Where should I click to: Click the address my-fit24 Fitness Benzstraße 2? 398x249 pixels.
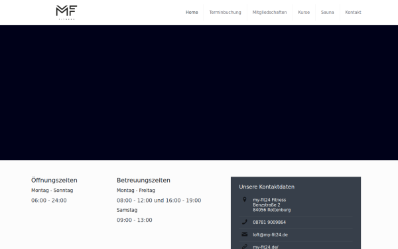click(x=271, y=205)
